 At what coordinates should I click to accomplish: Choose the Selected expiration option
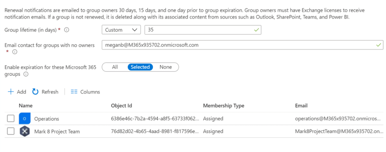point(140,67)
